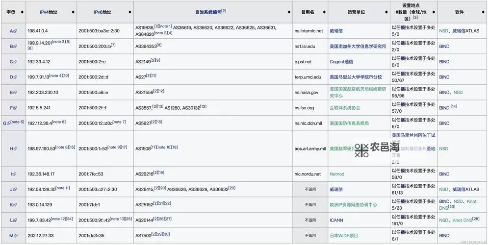Sort by 设置地点 using its sort arrows
488x245 pixels.
point(434,12)
